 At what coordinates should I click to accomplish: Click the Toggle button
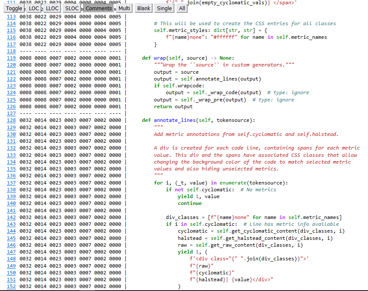14,9
